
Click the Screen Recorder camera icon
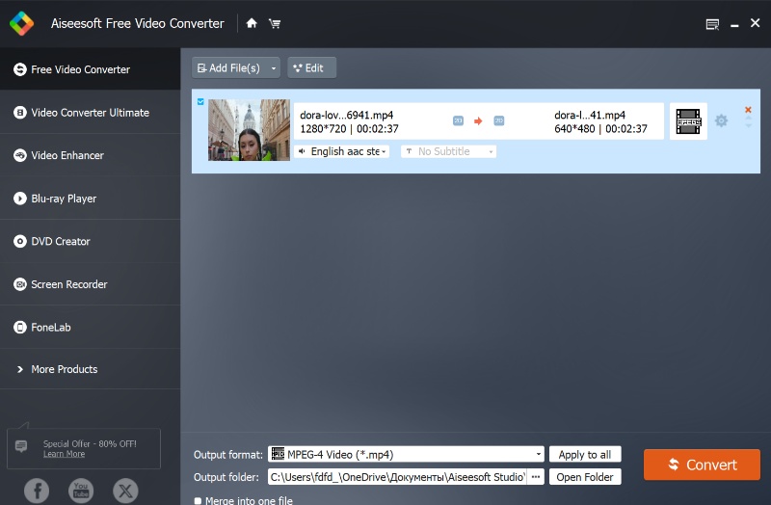pyautogui.click(x=20, y=284)
